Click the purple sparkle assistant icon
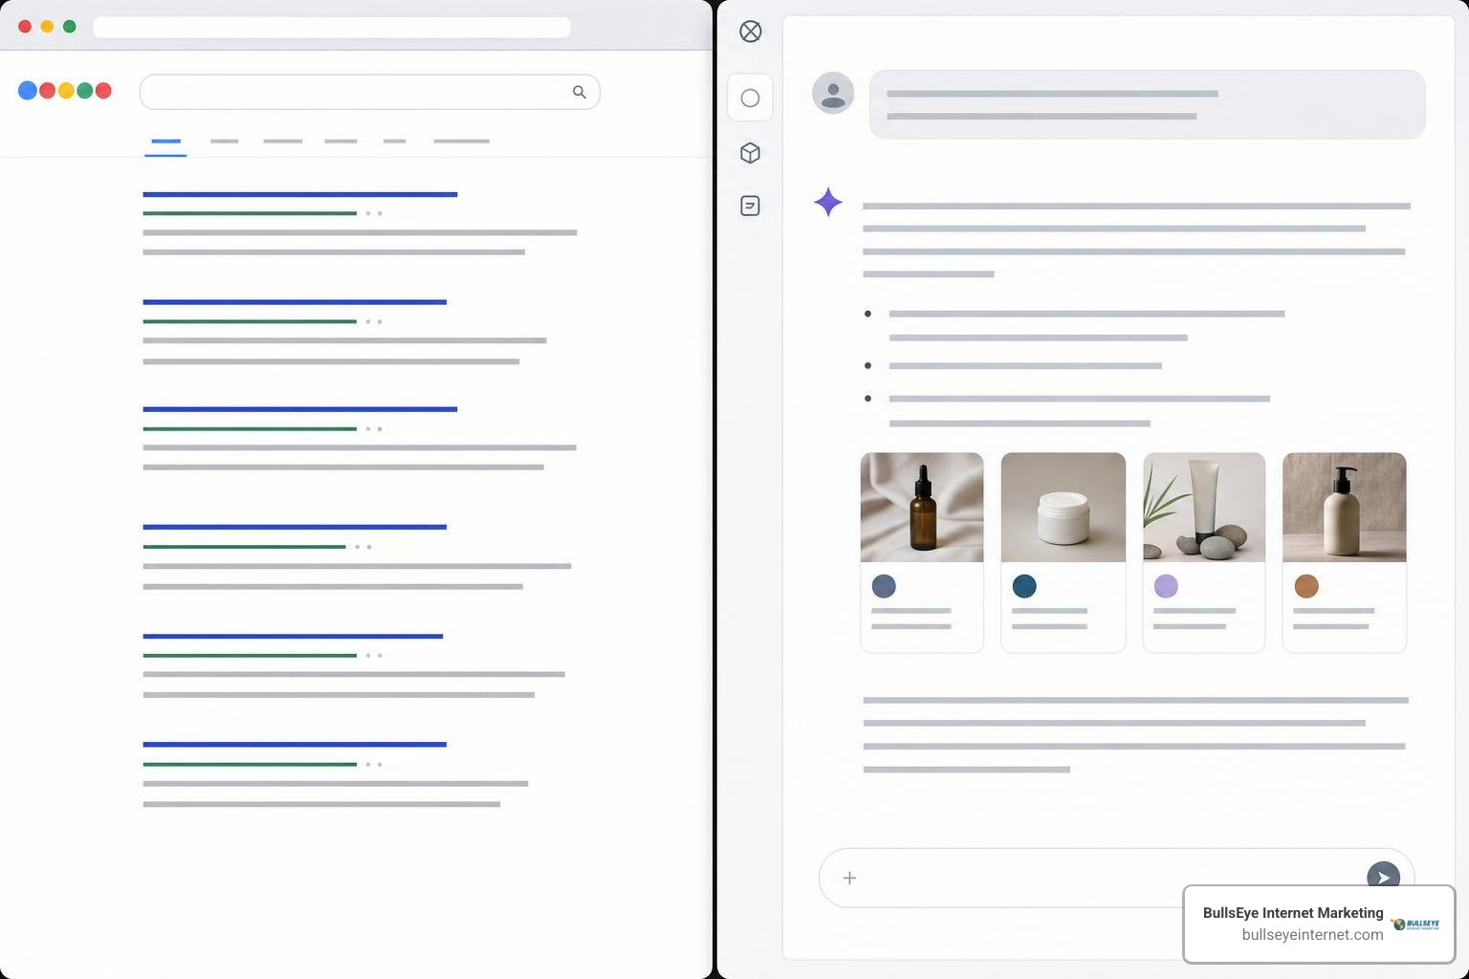 click(x=828, y=202)
